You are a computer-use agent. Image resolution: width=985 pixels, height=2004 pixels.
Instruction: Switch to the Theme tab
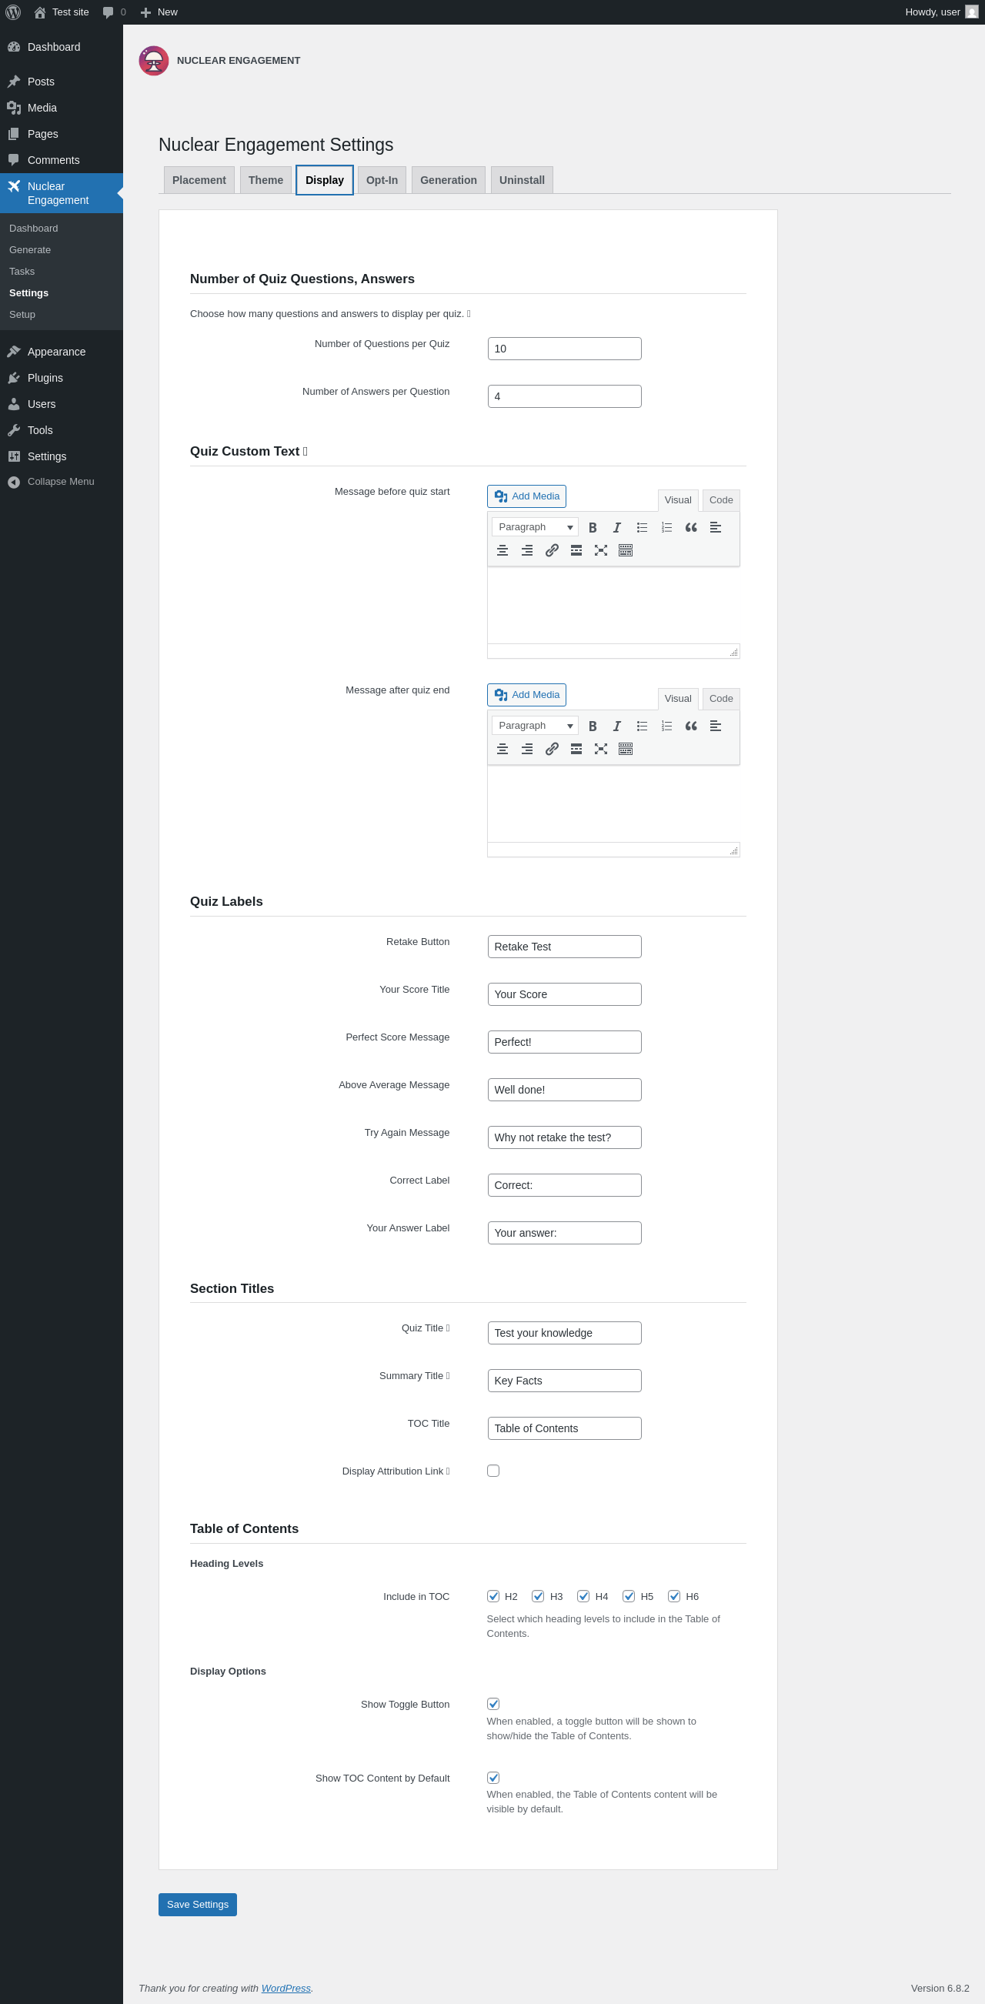click(266, 181)
